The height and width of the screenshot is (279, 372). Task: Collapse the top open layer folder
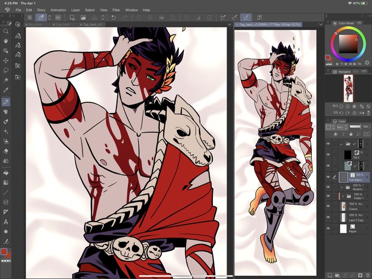pyautogui.click(x=341, y=144)
